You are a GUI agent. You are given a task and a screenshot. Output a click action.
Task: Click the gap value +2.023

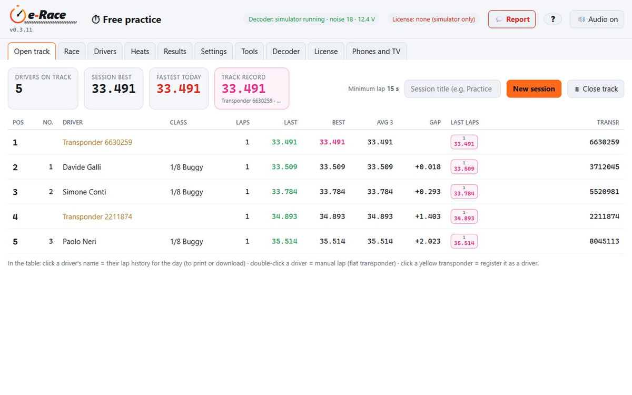pos(428,242)
